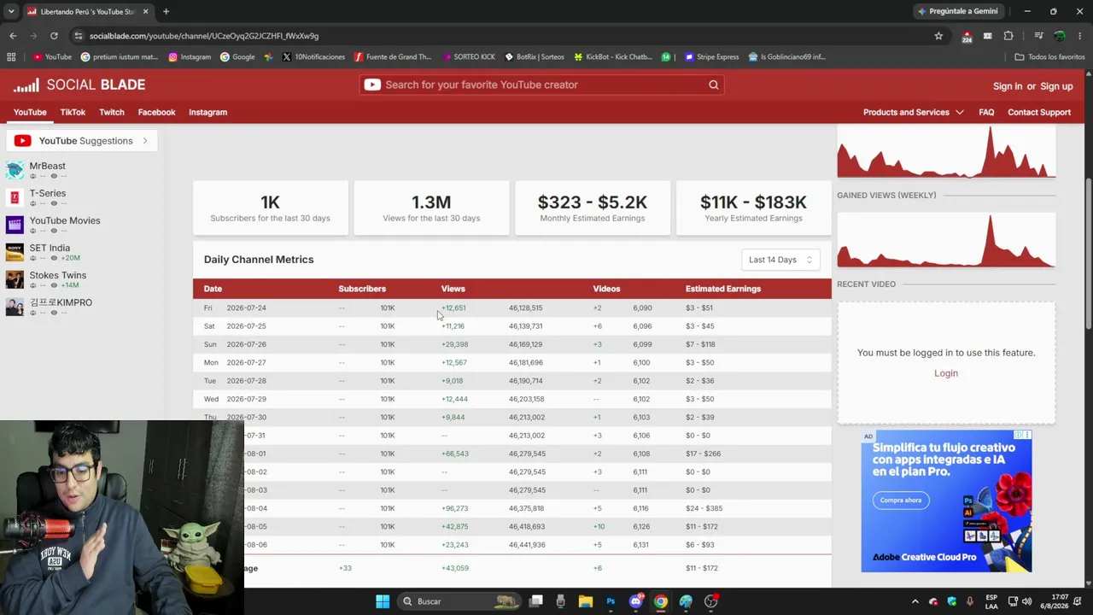Click the Sign up link
This screenshot has width=1093, height=615.
[x=1056, y=86]
